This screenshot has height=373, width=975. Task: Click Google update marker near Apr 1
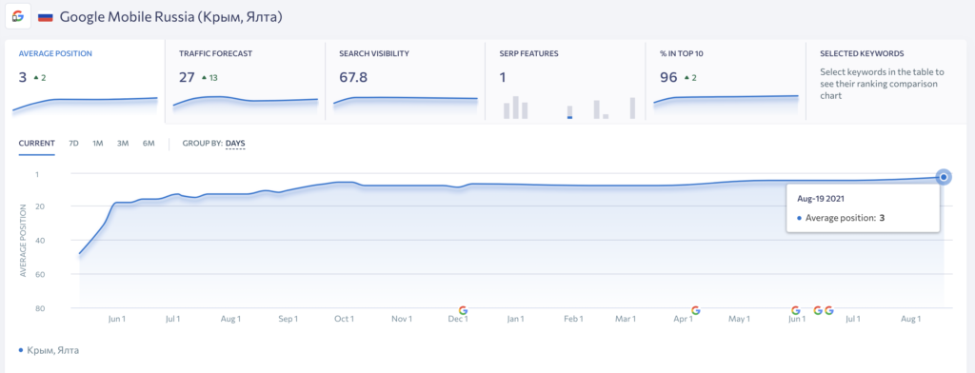pos(696,310)
